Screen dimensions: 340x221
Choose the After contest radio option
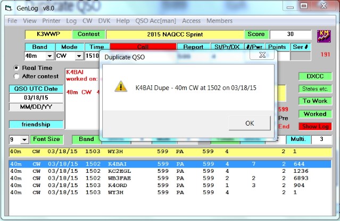pyautogui.click(x=16, y=76)
